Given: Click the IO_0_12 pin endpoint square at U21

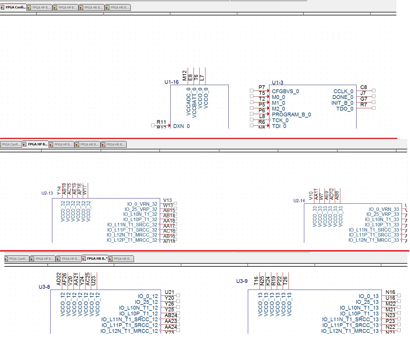Looking at the screenshot, I should (178, 295).
